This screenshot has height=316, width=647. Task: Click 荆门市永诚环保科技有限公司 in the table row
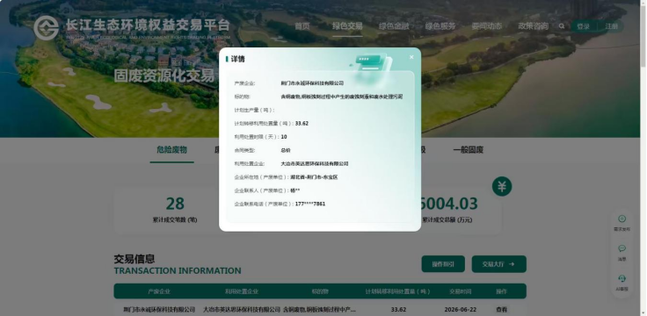click(x=159, y=309)
